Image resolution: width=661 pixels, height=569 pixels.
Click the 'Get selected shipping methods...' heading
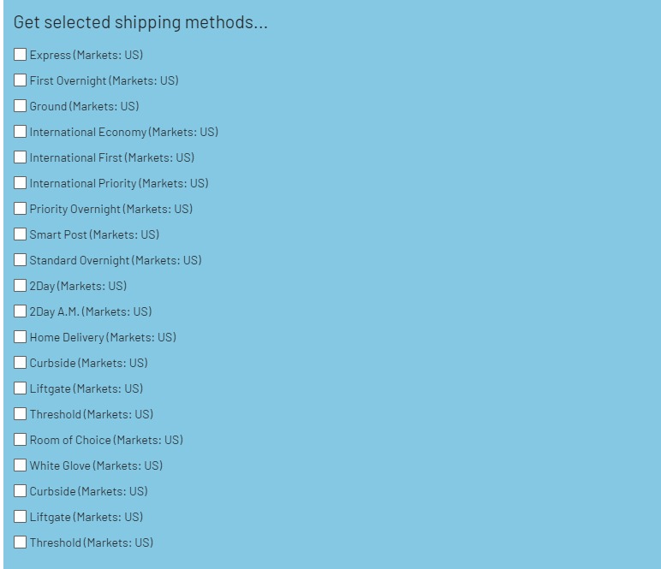pos(140,22)
